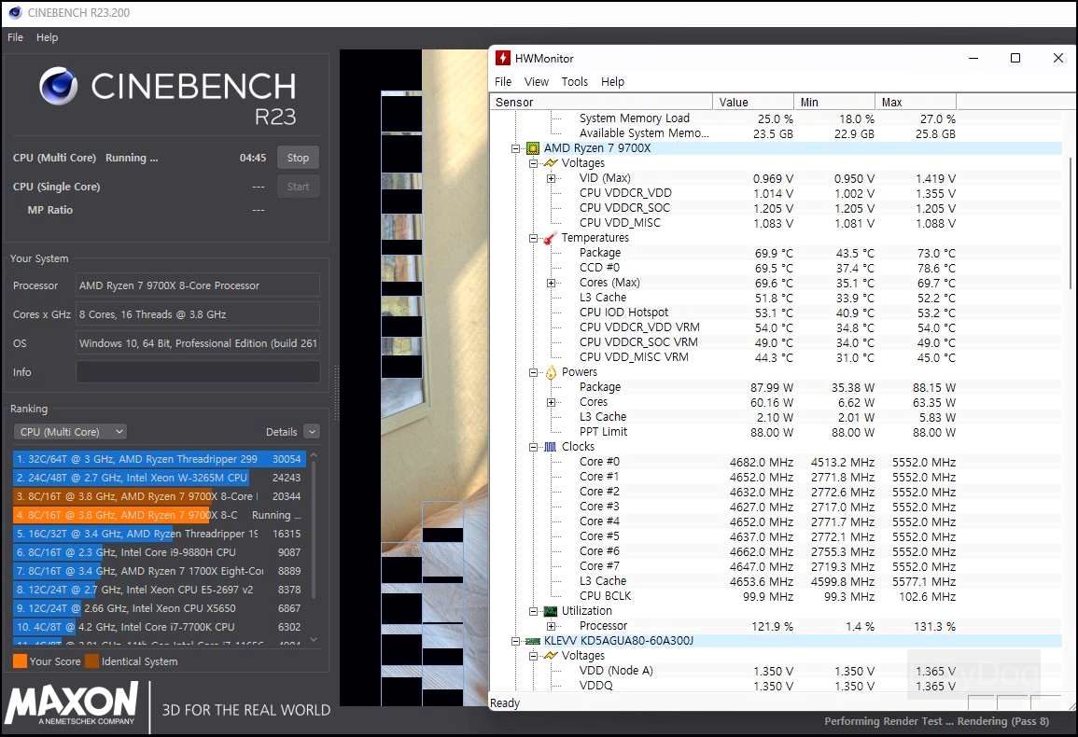Viewport: 1078px width, 737px height.
Task: Collapse the AMD Ryzen 7 9700X tree node
Action: coord(515,148)
